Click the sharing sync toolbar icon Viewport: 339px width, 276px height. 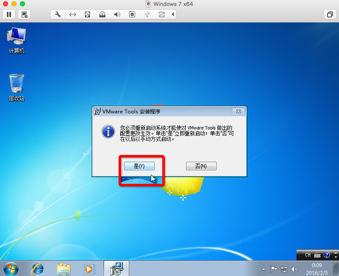(162, 14)
